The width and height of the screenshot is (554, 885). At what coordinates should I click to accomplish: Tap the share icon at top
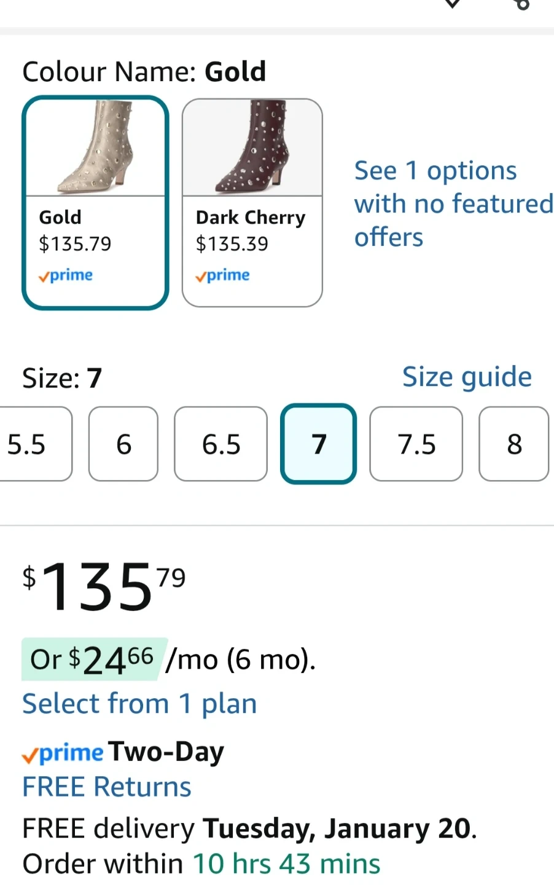pyautogui.click(x=521, y=4)
